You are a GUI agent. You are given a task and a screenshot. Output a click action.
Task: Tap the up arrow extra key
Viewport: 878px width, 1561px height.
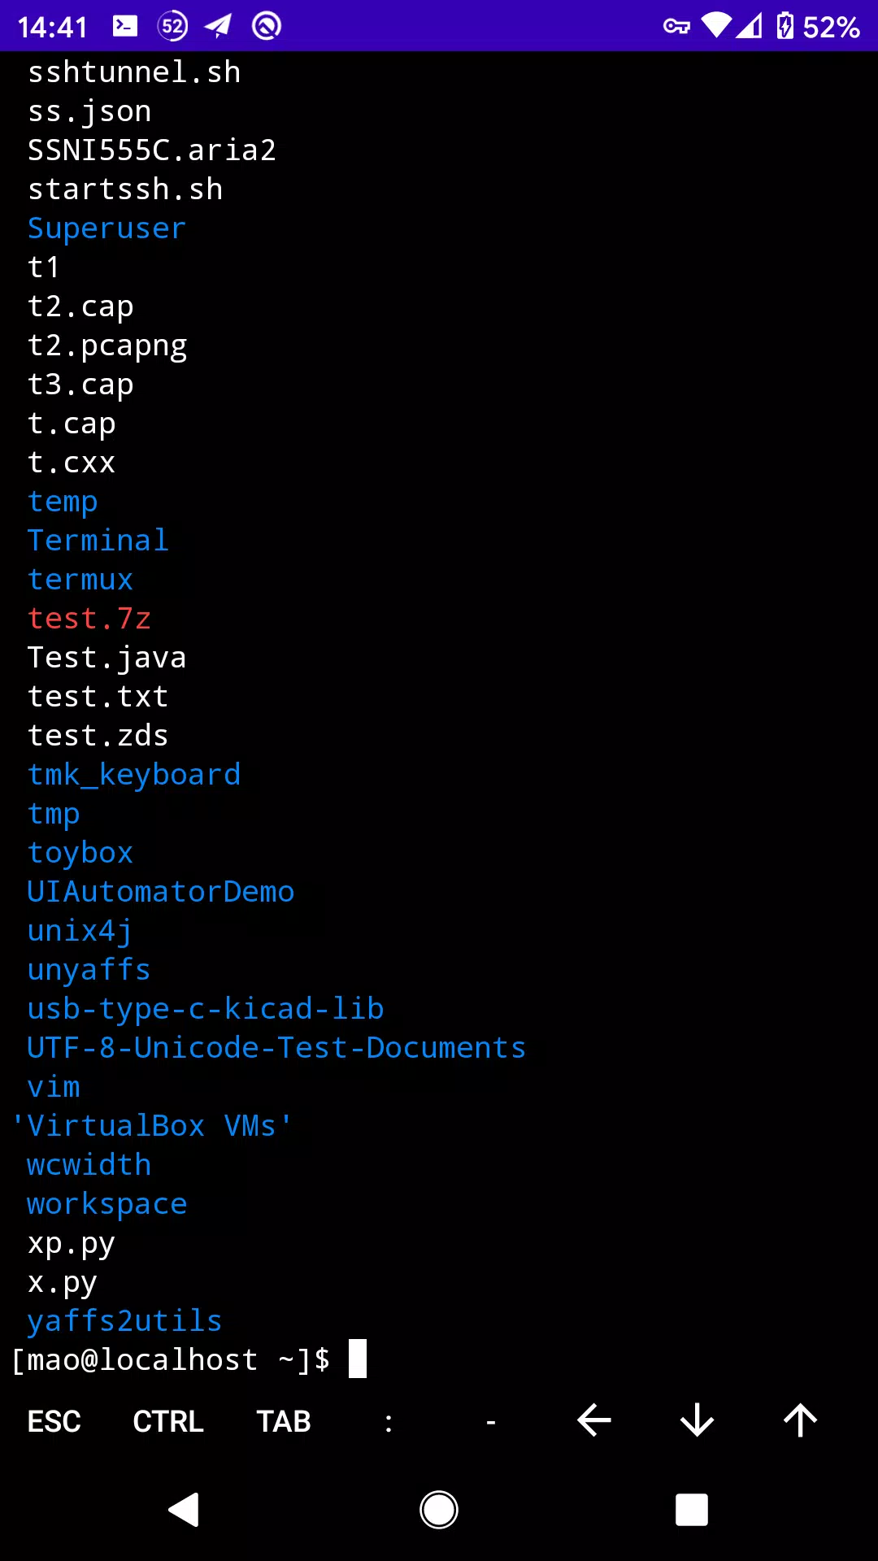pyautogui.click(x=800, y=1421)
